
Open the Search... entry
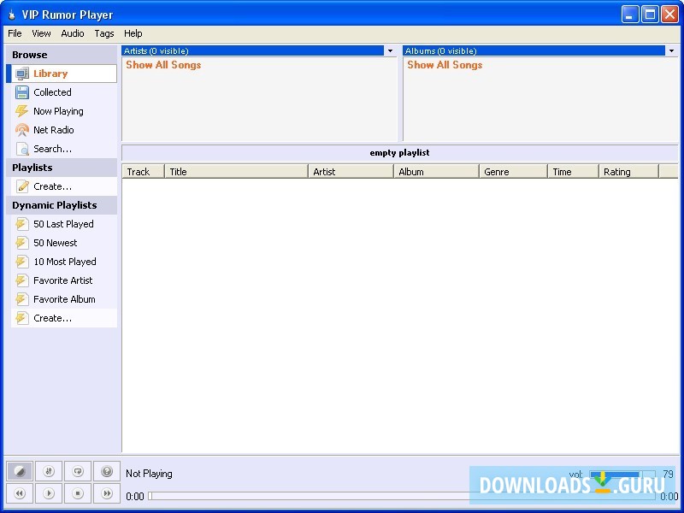(x=63, y=148)
